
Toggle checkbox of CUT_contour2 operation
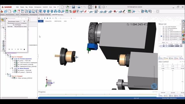pos(15,72)
